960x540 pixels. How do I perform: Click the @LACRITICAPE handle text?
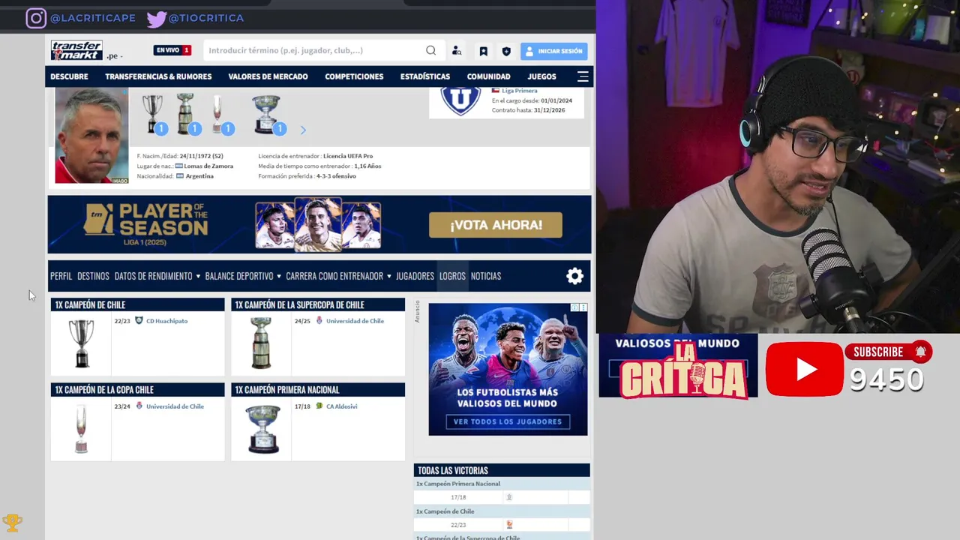(x=92, y=18)
